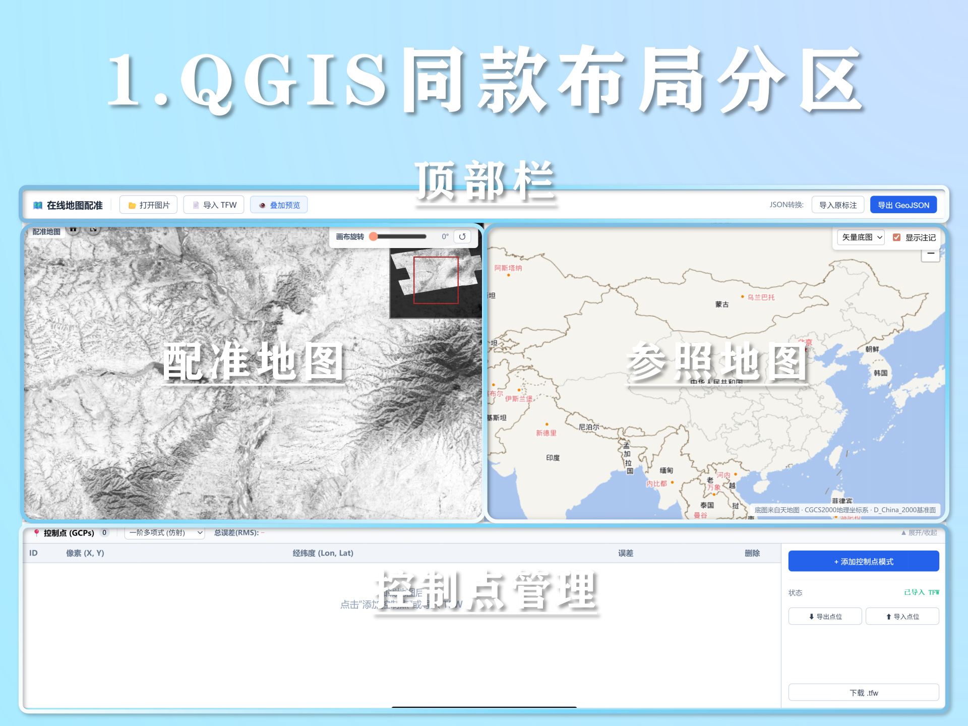The width and height of the screenshot is (968, 726).
Task: Click the 在线地图配准 map logo icon
Action: coord(38,205)
